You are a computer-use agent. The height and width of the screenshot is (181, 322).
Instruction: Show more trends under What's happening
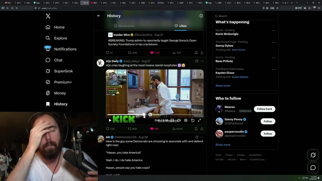pyautogui.click(x=223, y=86)
